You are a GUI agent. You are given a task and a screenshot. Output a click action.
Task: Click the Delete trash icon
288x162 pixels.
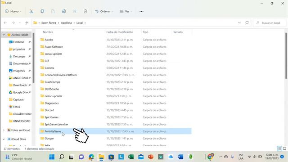pyautogui.click(x=85, y=11)
